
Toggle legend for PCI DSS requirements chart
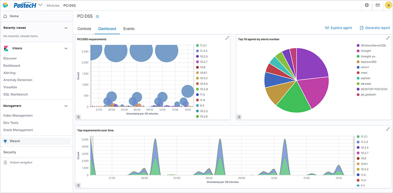click(78, 117)
